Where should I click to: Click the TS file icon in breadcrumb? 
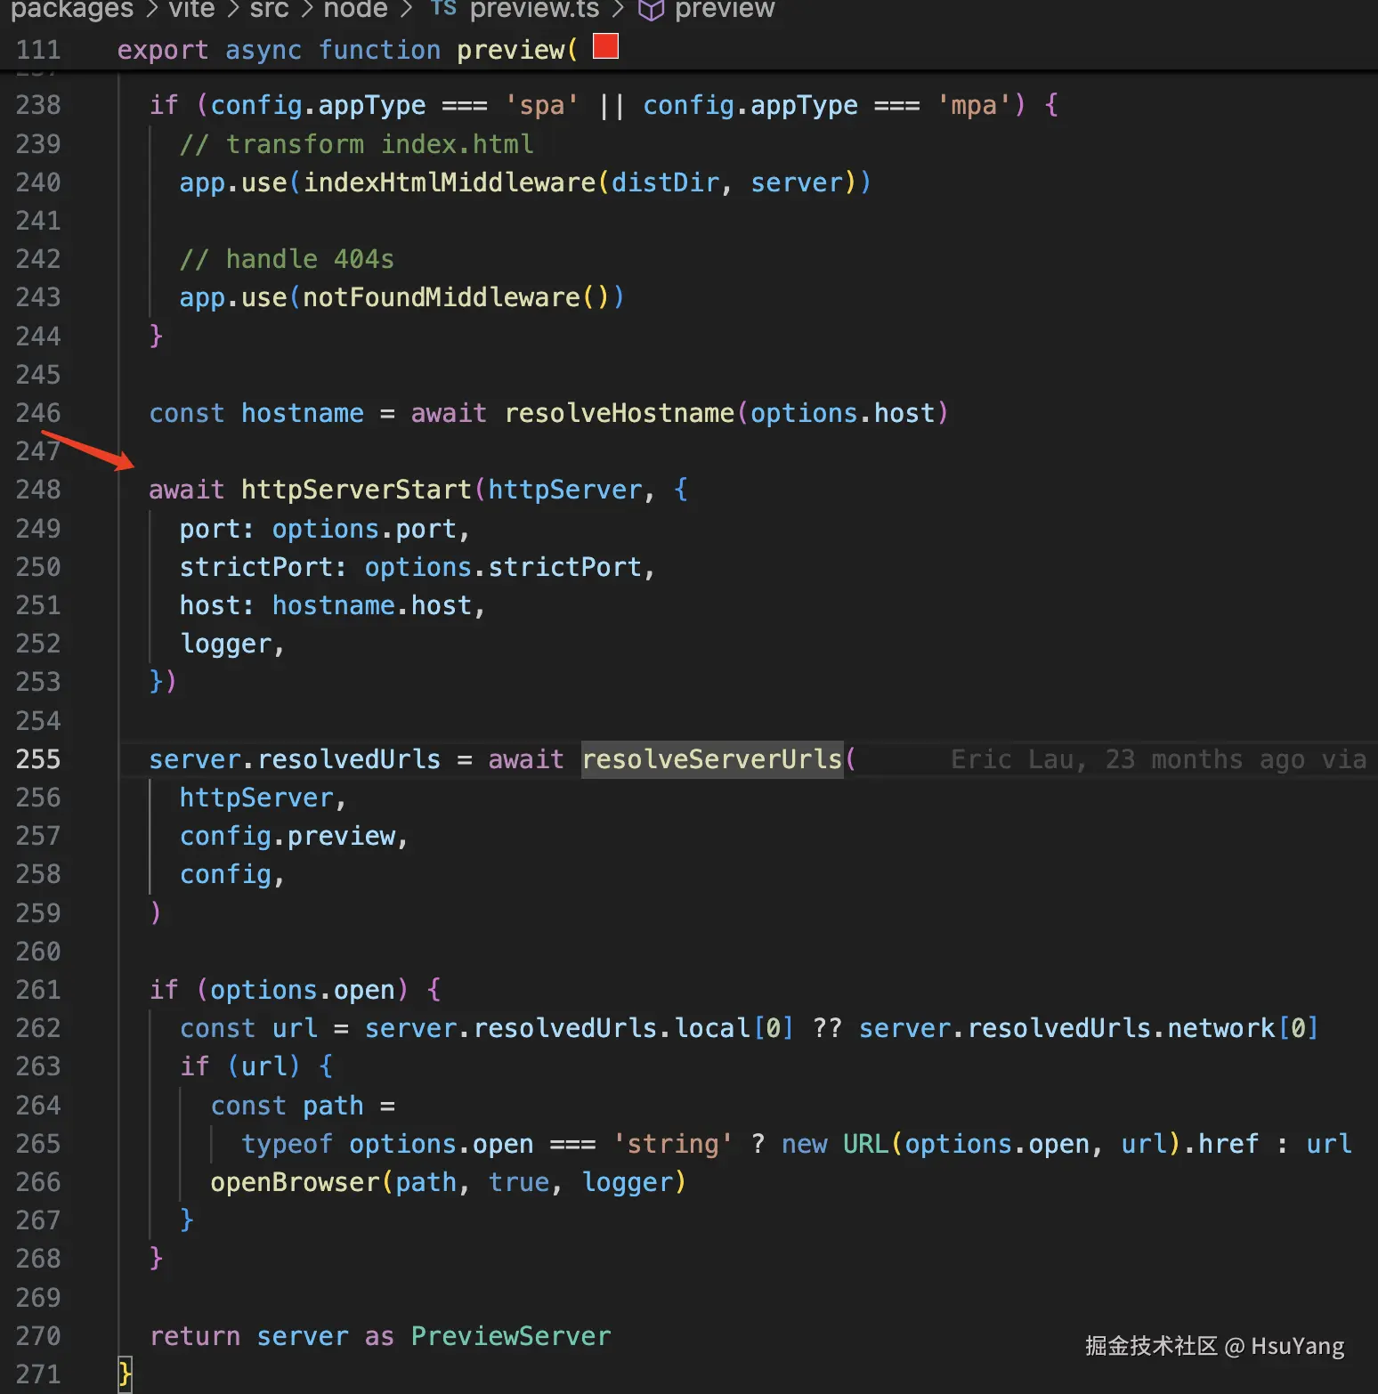pyautogui.click(x=443, y=8)
